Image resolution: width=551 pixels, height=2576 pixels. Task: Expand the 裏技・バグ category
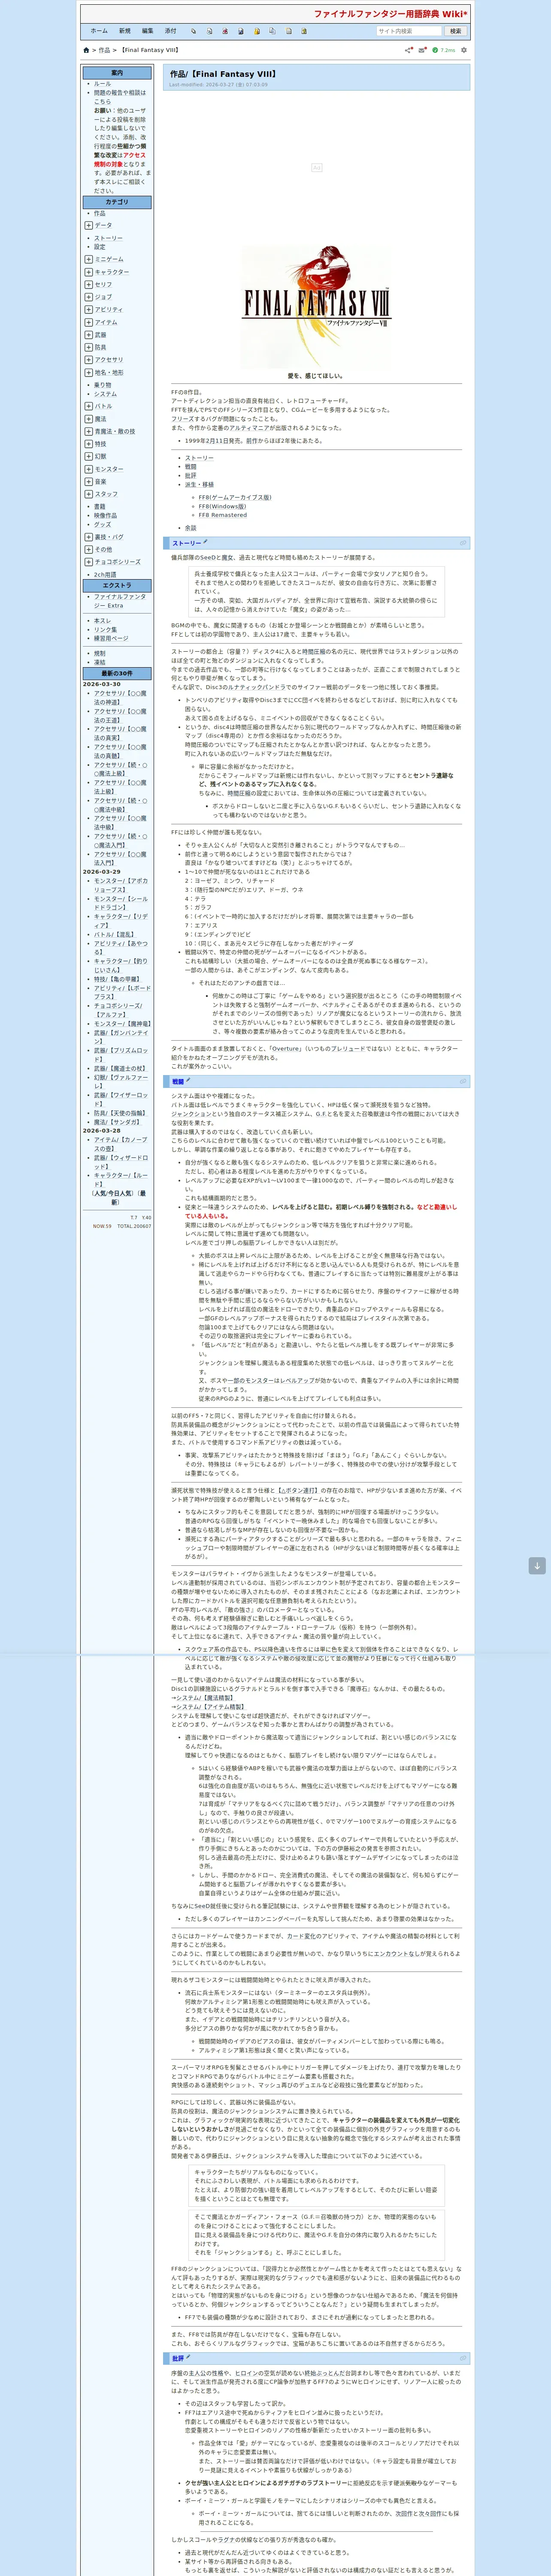(88, 537)
